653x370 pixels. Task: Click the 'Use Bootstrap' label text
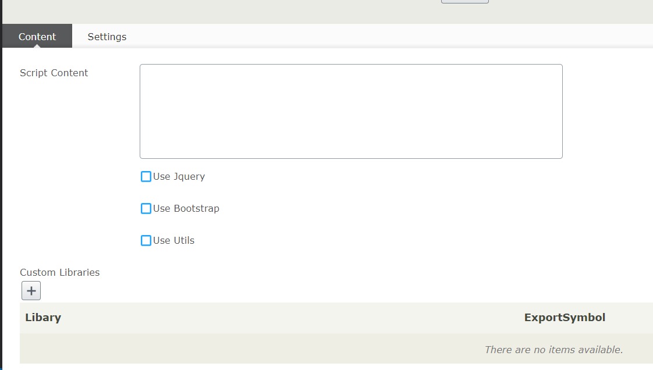pyautogui.click(x=186, y=208)
